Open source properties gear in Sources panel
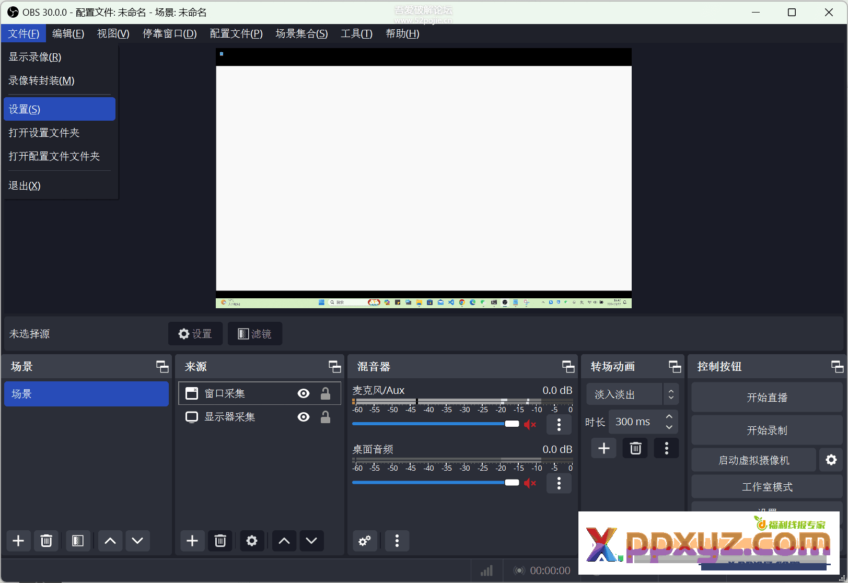Image resolution: width=848 pixels, height=583 pixels. point(252,541)
